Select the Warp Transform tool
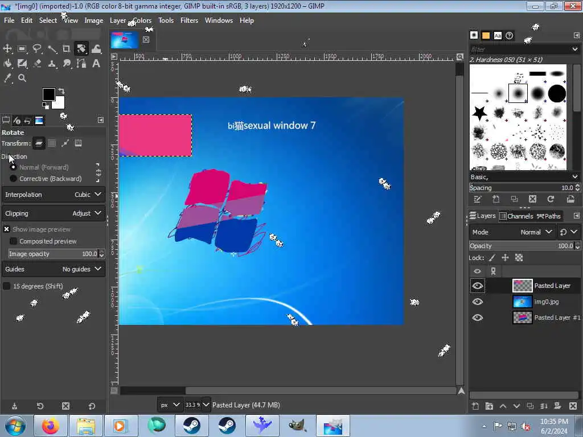583x437 pixels. click(x=96, y=49)
